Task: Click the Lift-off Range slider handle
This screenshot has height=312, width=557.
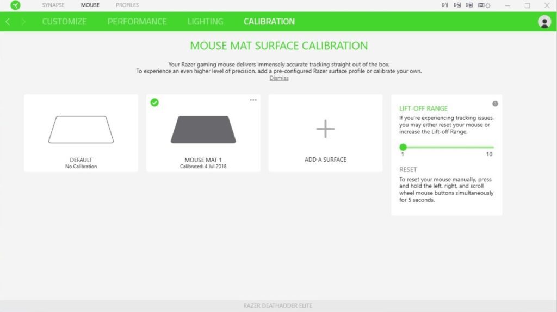Action: (x=403, y=147)
